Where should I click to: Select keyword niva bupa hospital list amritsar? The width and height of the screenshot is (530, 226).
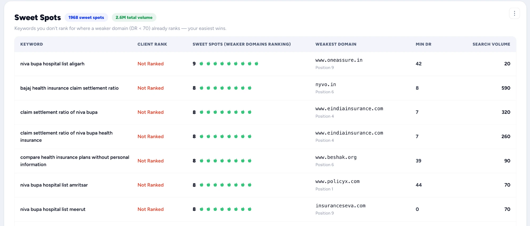[54, 185]
